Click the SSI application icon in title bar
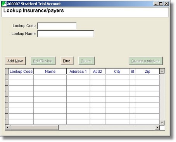This screenshot has height=142, width=176. click(4, 4)
